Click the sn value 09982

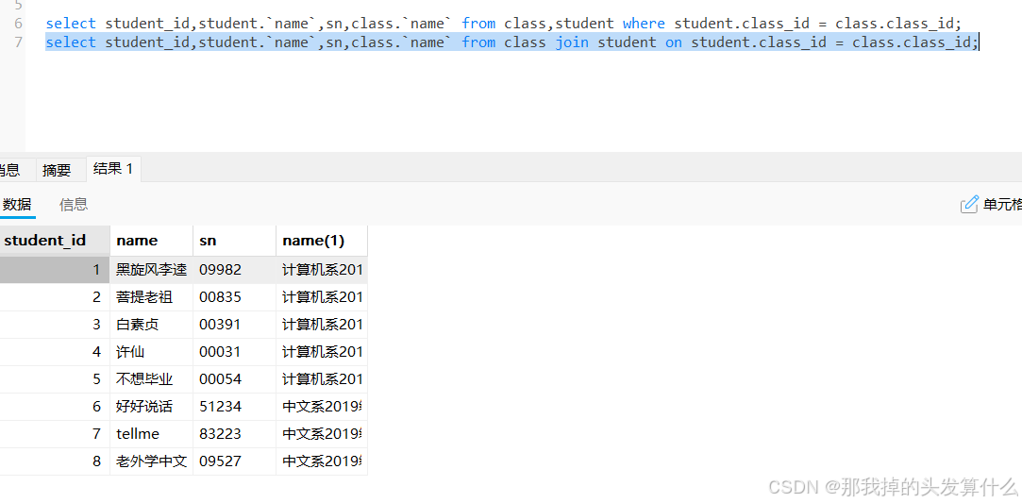pyautogui.click(x=235, y=270)
